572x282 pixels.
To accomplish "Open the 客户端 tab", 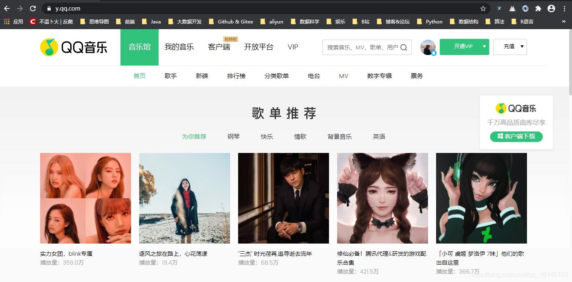I will (x=219, y=47).
